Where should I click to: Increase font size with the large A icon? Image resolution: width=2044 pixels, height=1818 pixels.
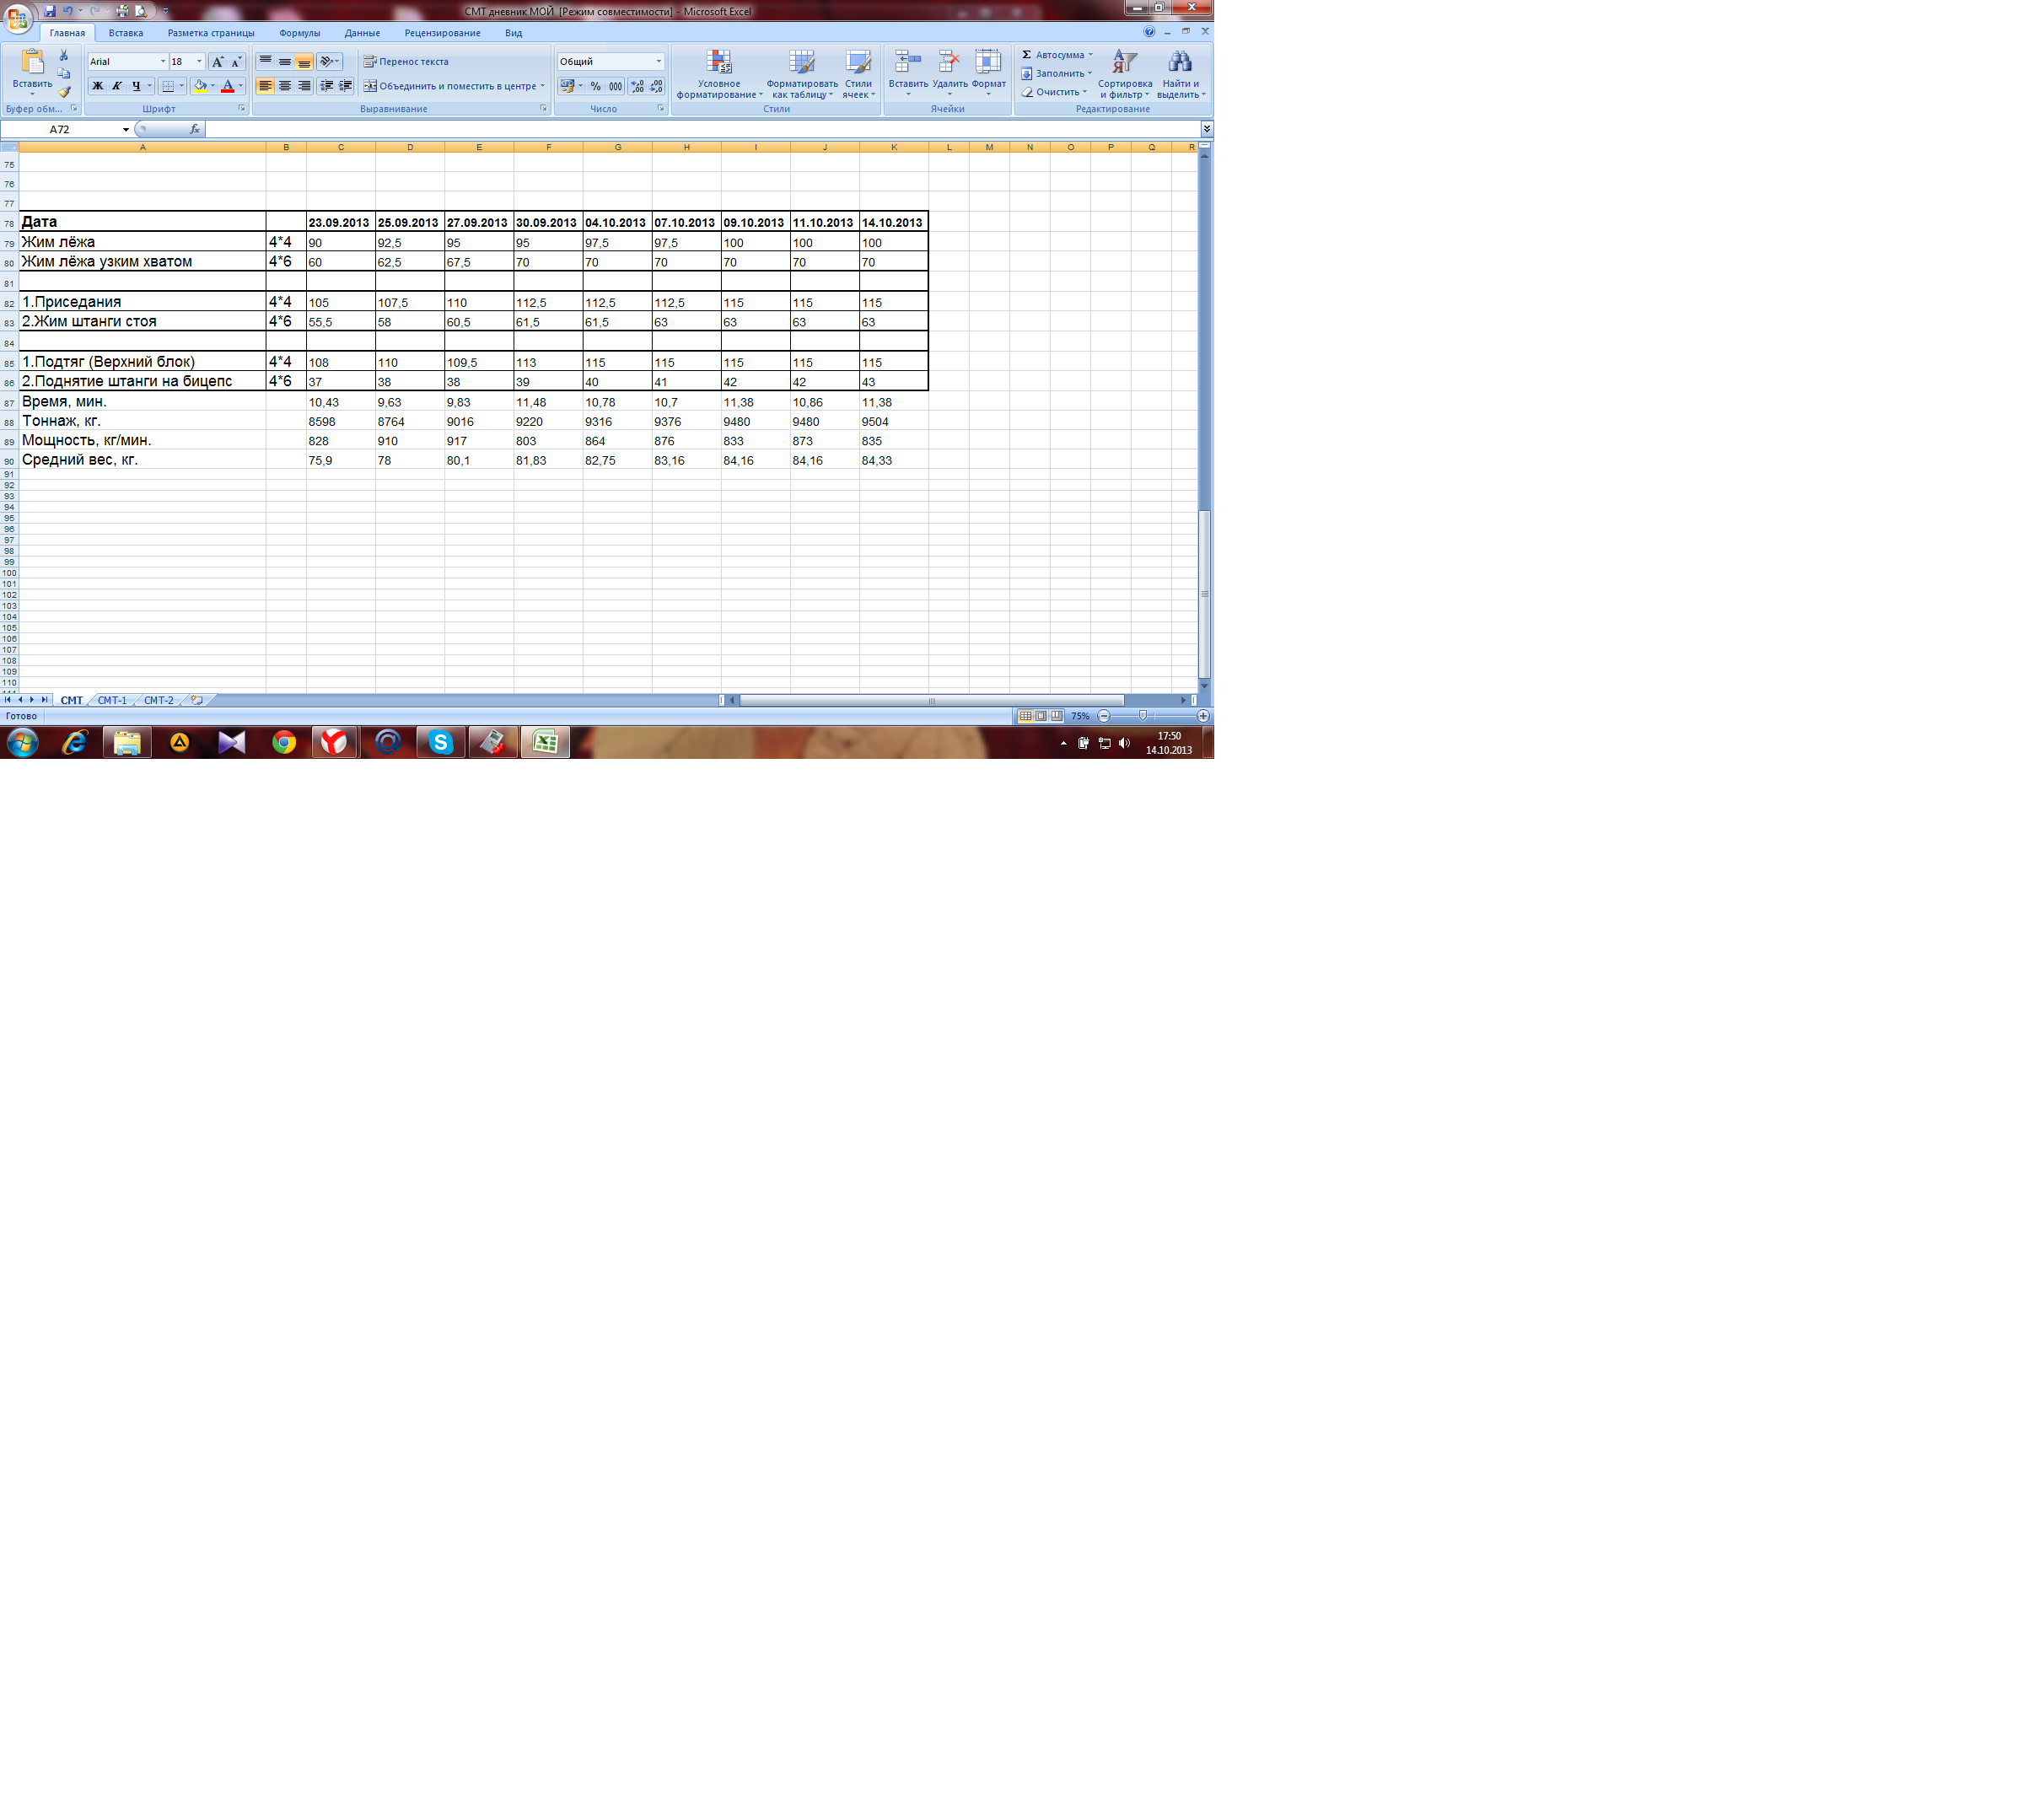tap(218, 62)
